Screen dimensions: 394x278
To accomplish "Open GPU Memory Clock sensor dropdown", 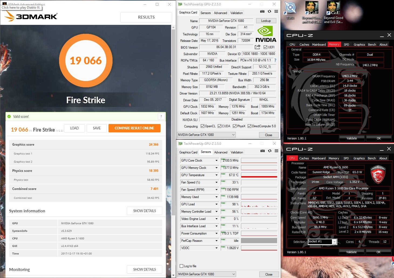I will (216, 168).
